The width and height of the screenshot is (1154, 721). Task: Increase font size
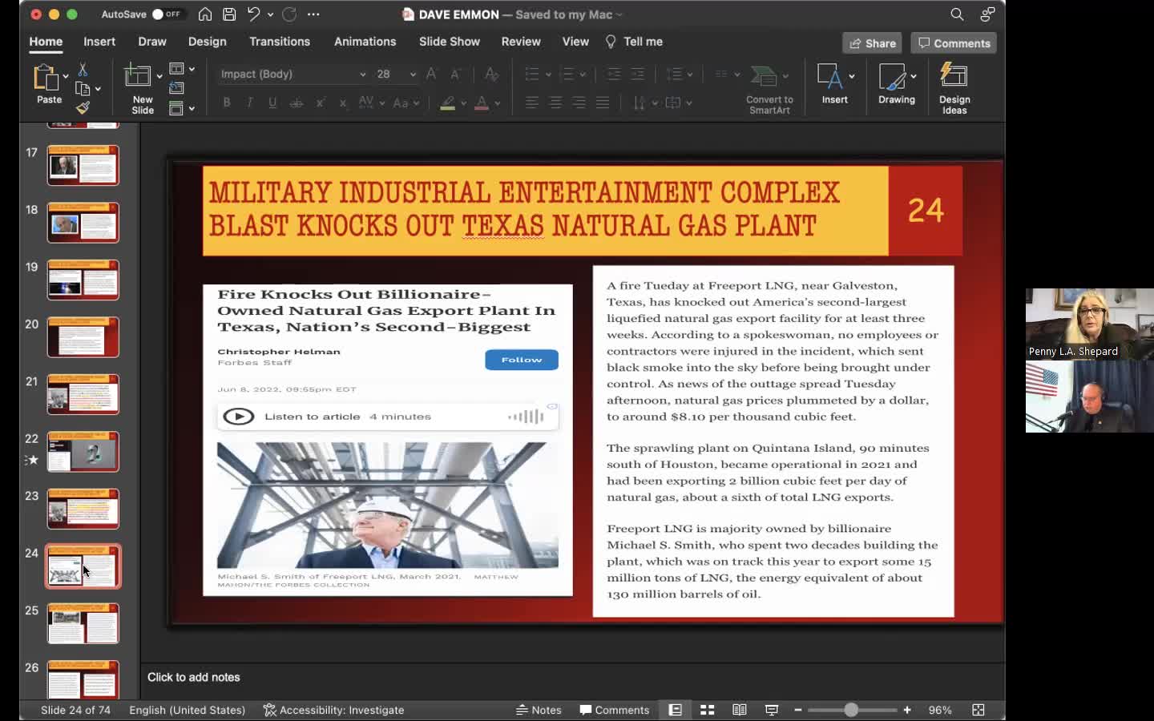(431, 74)
